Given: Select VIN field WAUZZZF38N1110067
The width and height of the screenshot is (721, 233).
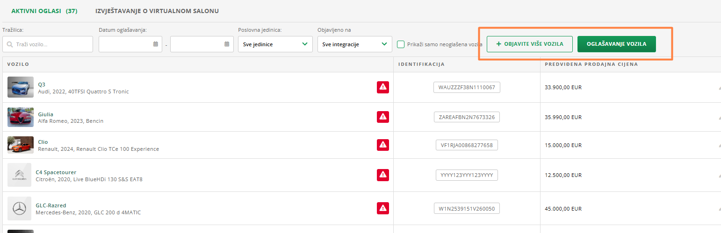Looking at the screenshot, I should pos(466,87).
